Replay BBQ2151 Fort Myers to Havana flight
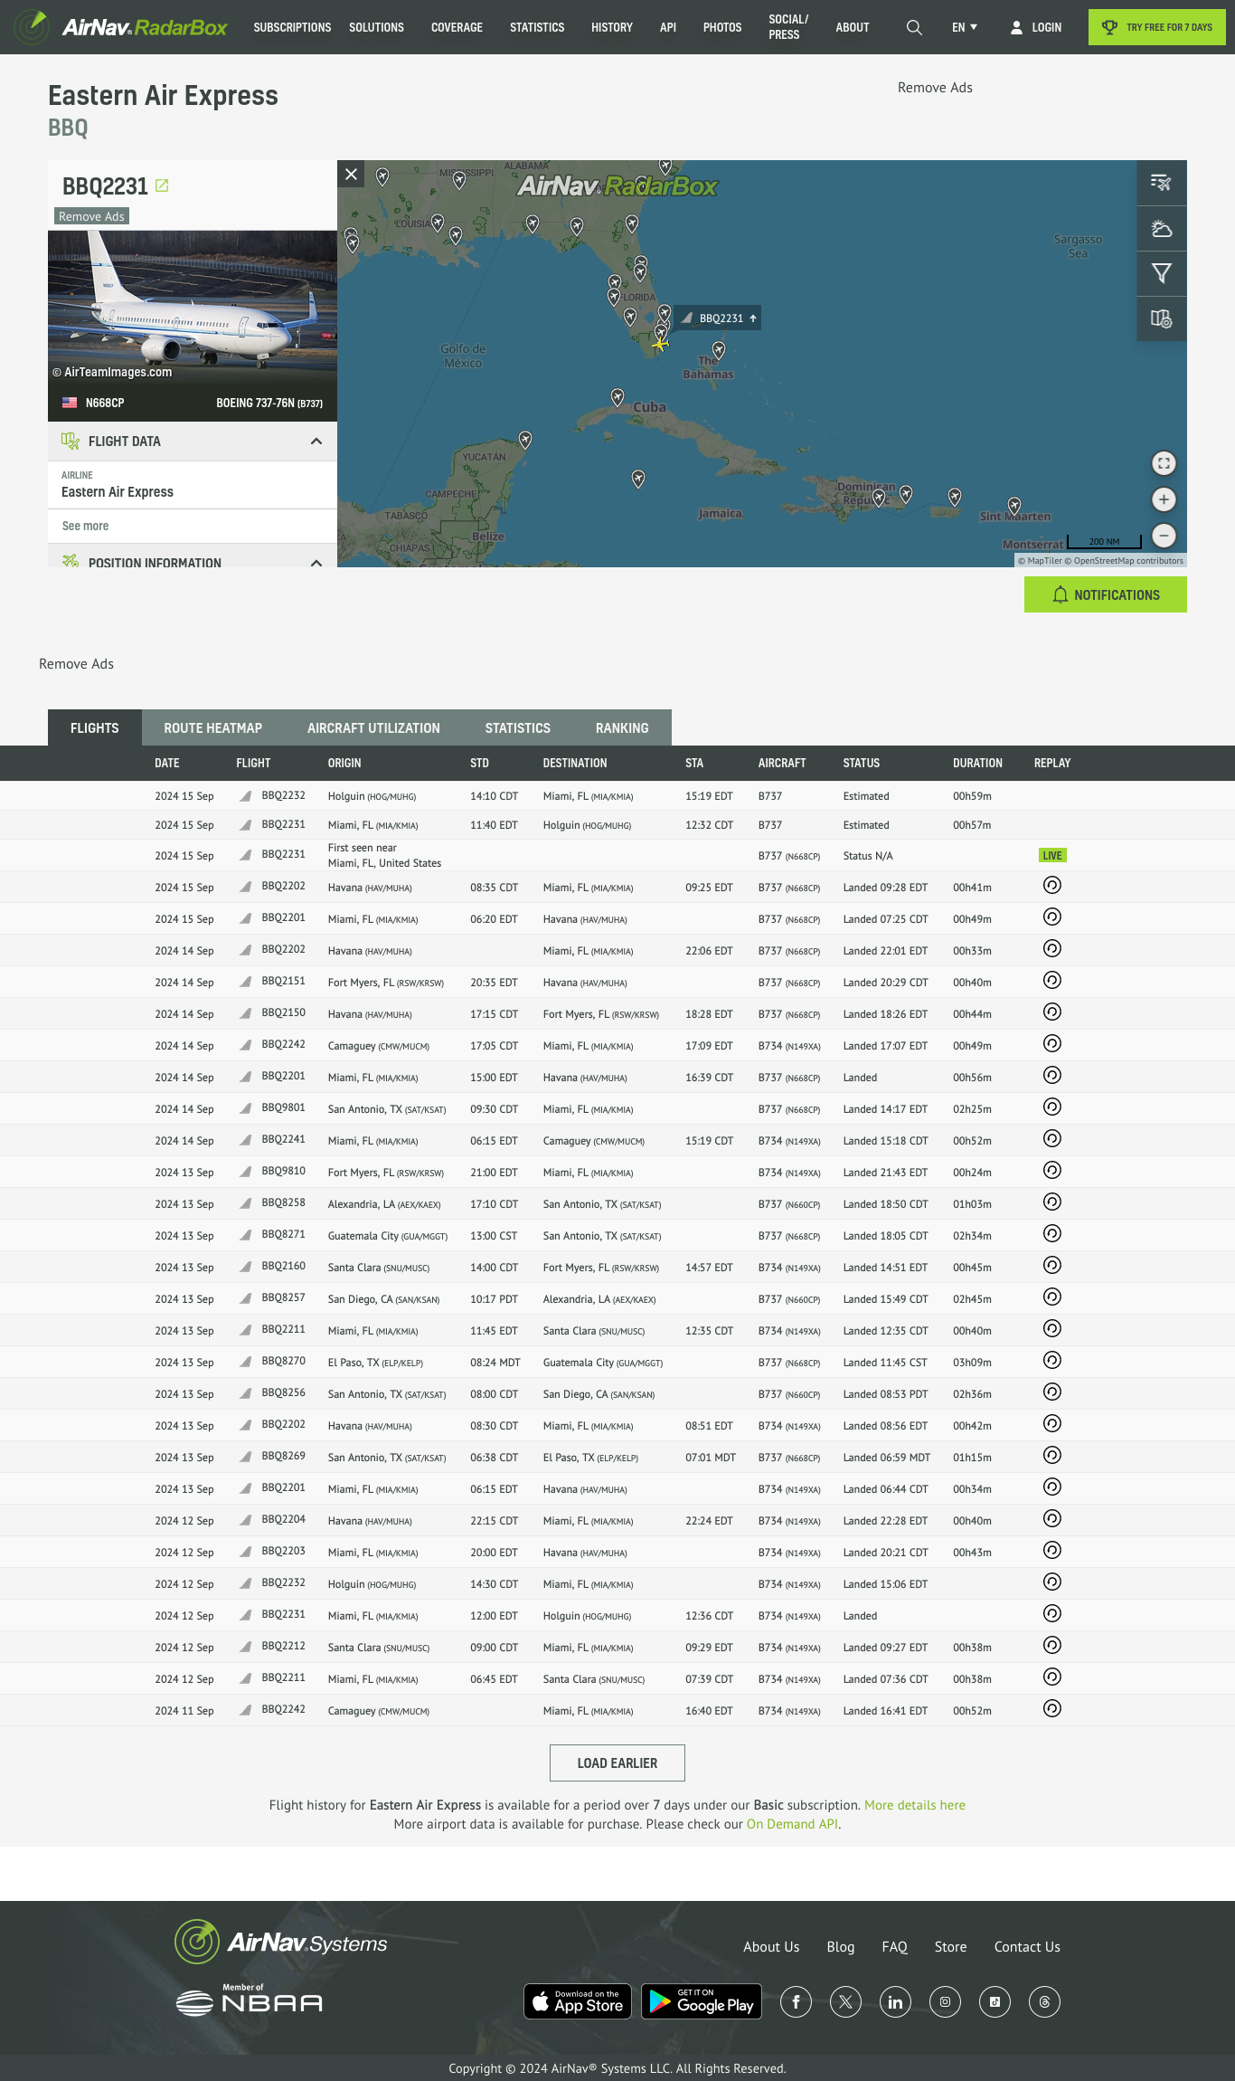The height and width of the screenshot is (2081, 1235). click(x=1051, y=981)
